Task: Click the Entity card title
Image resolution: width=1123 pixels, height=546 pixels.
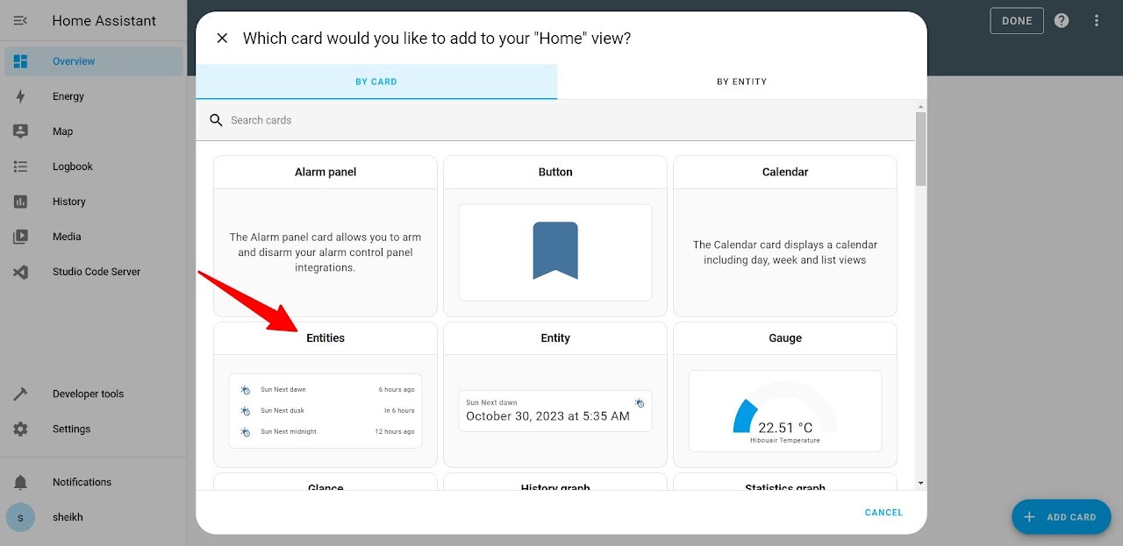Action: pos(555,338)
